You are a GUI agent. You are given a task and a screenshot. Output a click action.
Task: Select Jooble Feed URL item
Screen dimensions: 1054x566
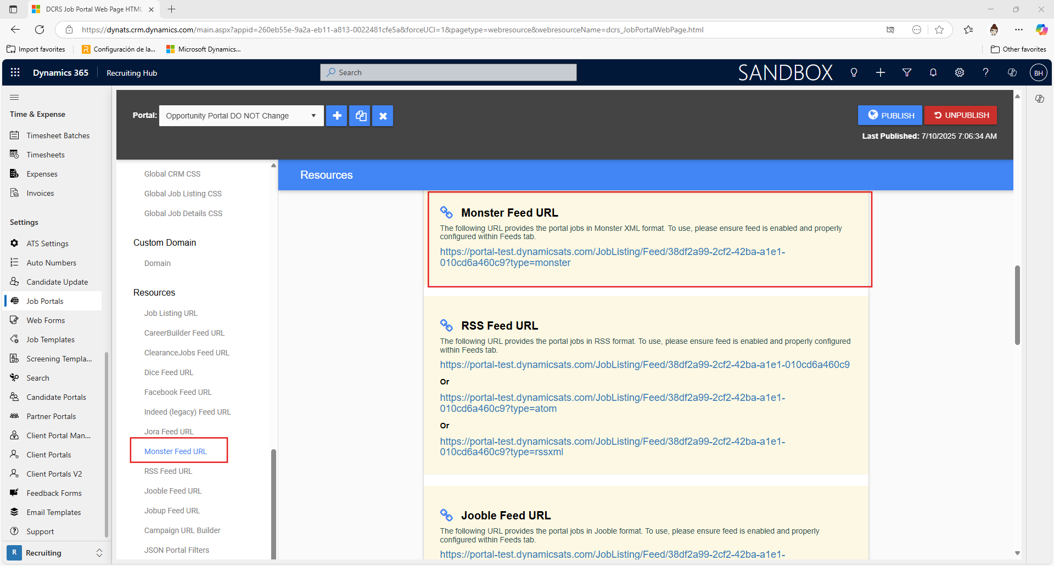(x=173, y=491)
